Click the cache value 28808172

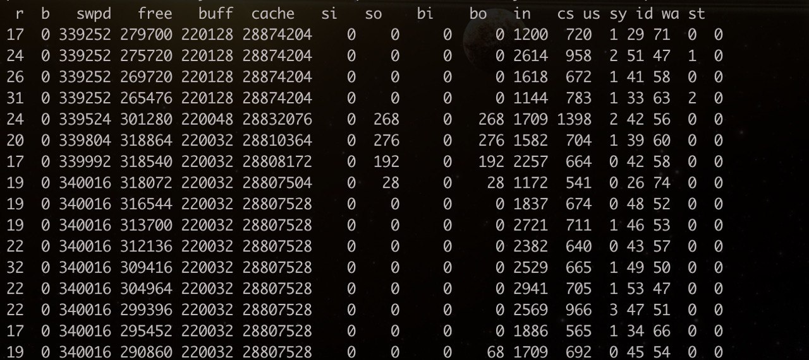click(277, 161)
